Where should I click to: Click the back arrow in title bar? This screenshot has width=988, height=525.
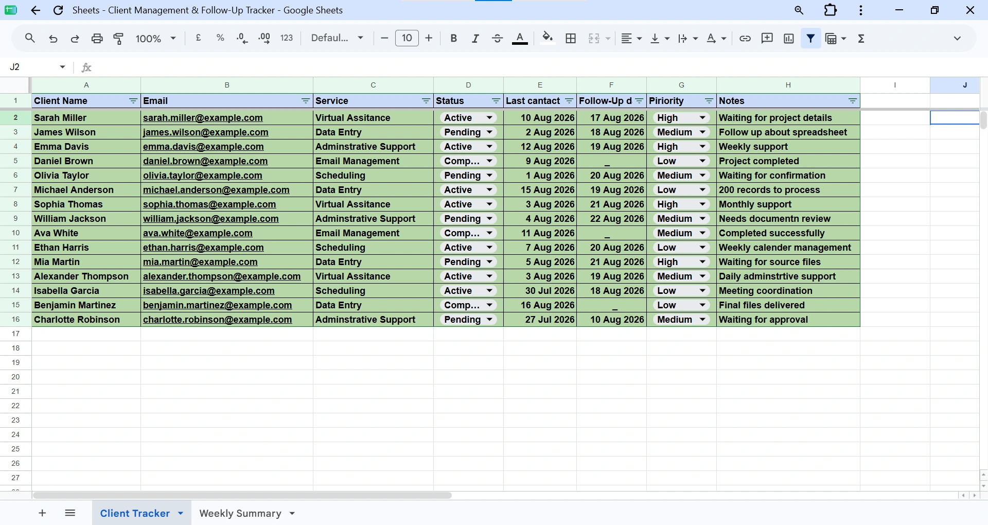pyautogui.click(x=36, y=10)
